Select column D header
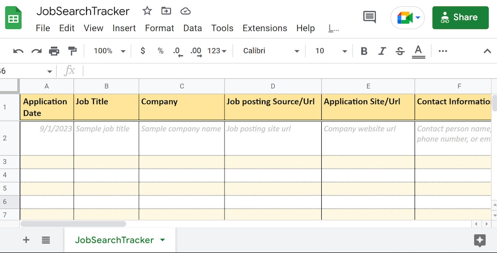 point(273,86)
